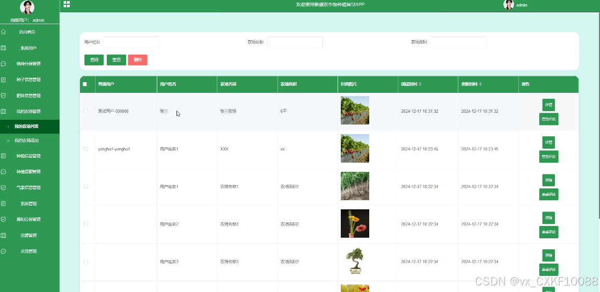
Task: Click the 重置 reset button
Action: 116,60
